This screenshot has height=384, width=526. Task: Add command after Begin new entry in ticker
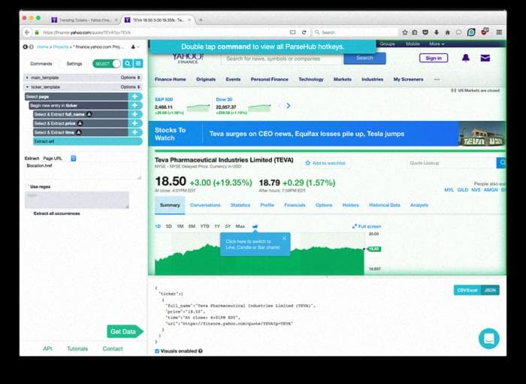click(x=135, y=105)
